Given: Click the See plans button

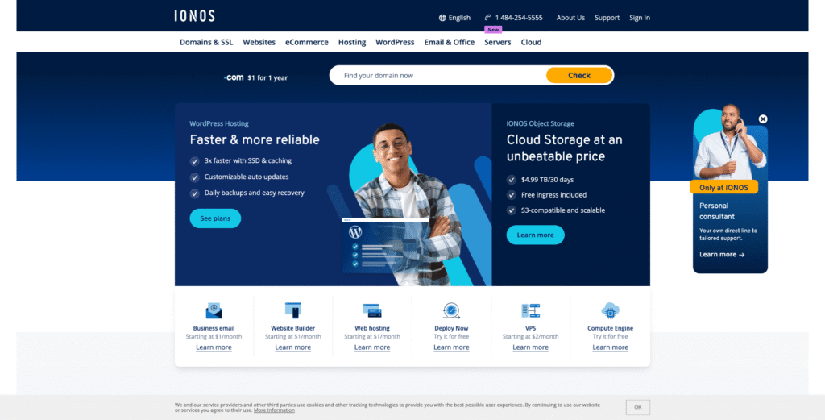Looking at the screenshot, I should (215, 218).
